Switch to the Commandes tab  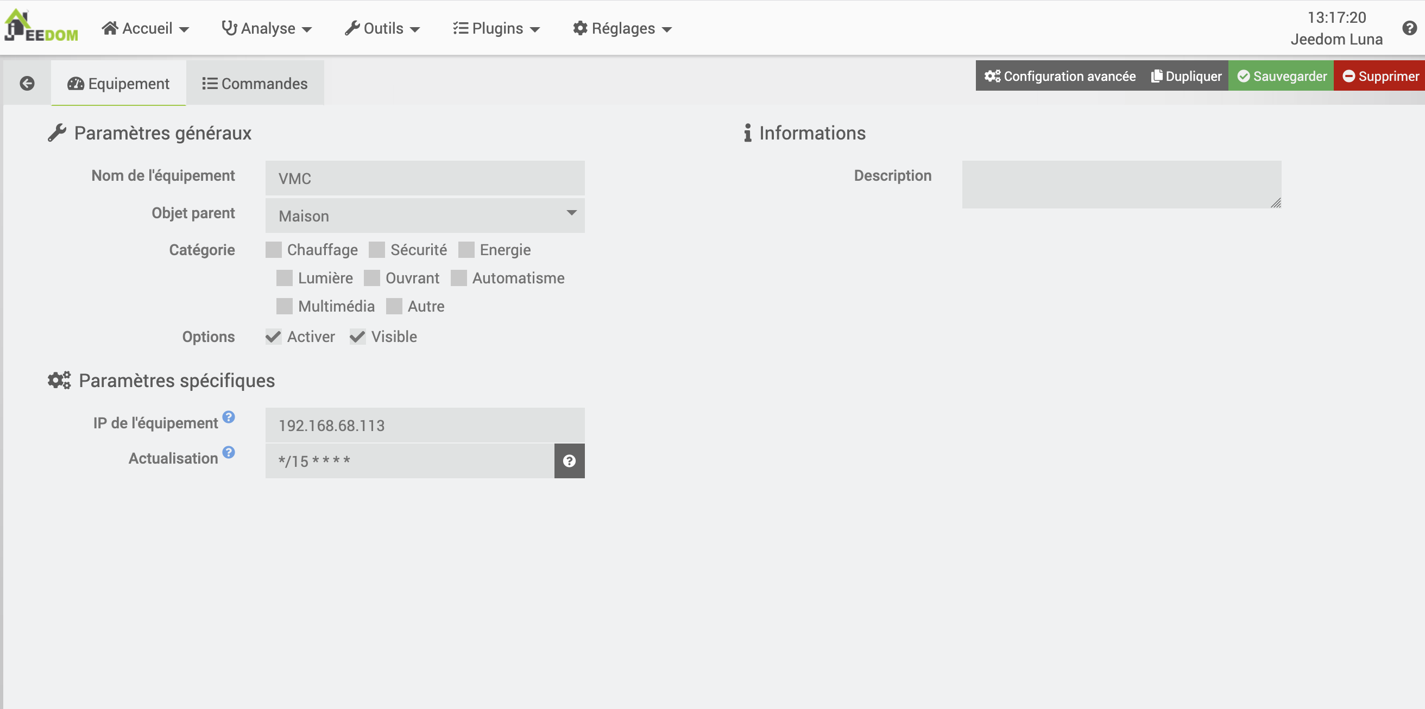point(255,84)
